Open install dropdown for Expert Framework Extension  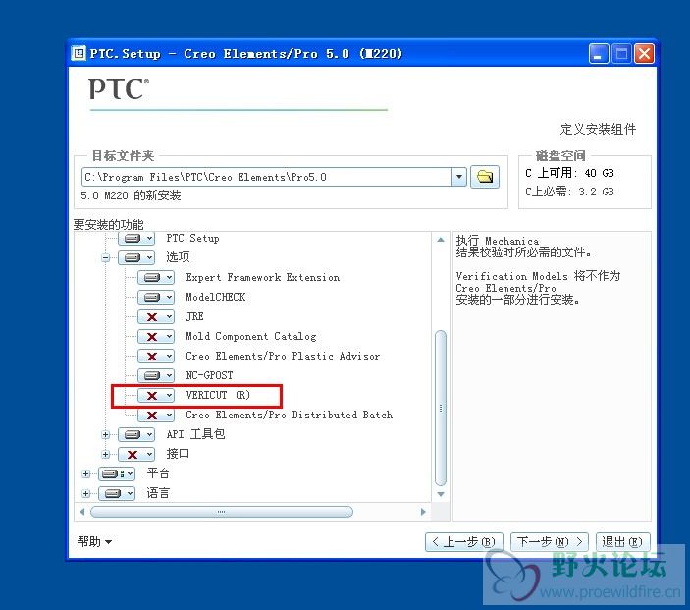pos(156,277)
